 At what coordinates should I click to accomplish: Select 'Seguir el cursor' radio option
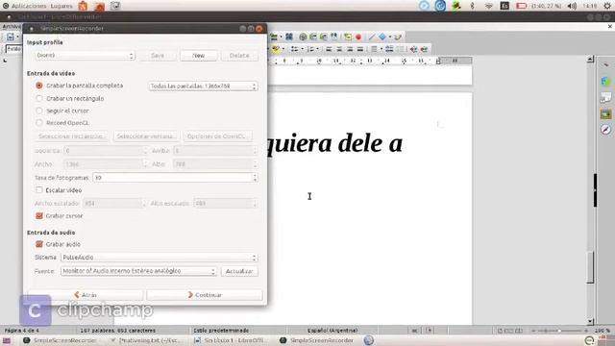point(39,111)
